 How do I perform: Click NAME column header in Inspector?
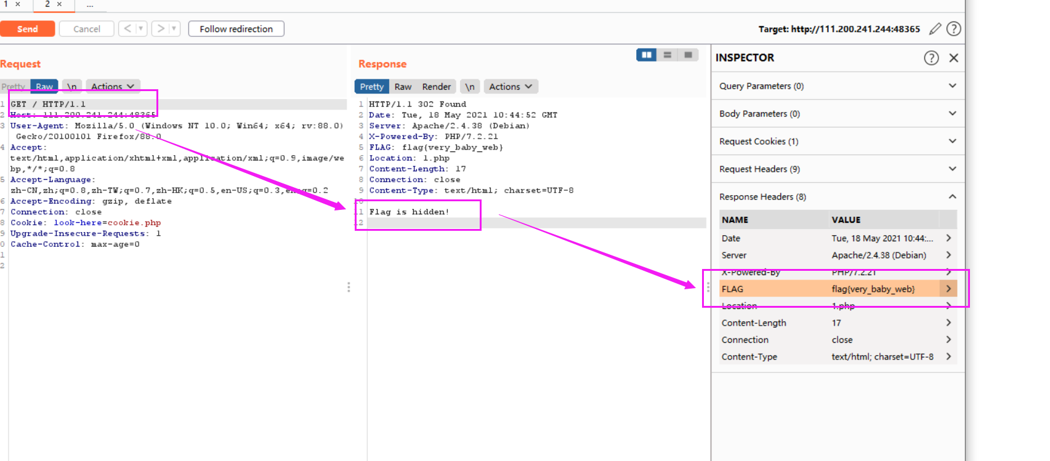735,220
